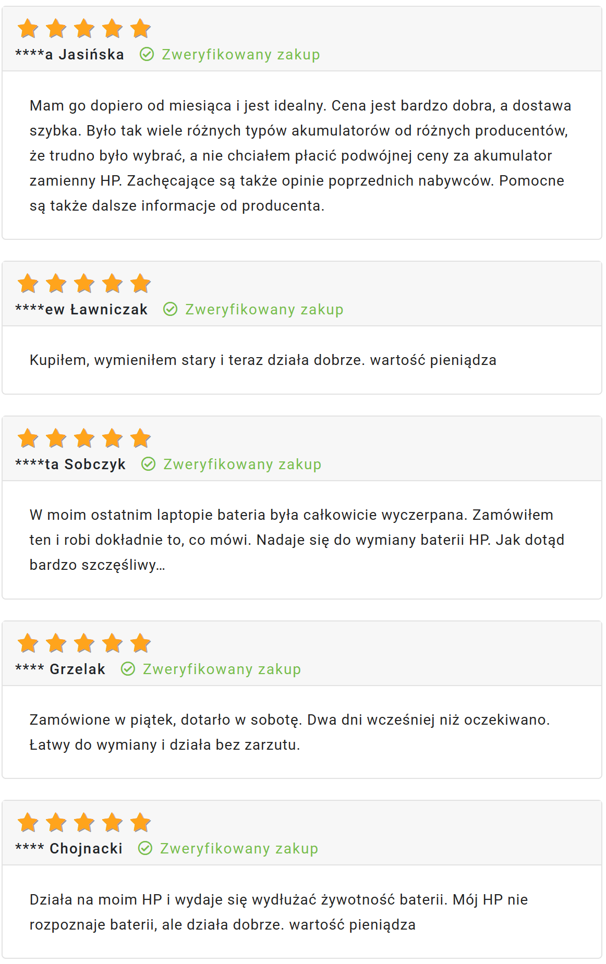
Task: Select 'Zweryfikowany zakup' next to Ławniczak
Action: tap(264, 310)
